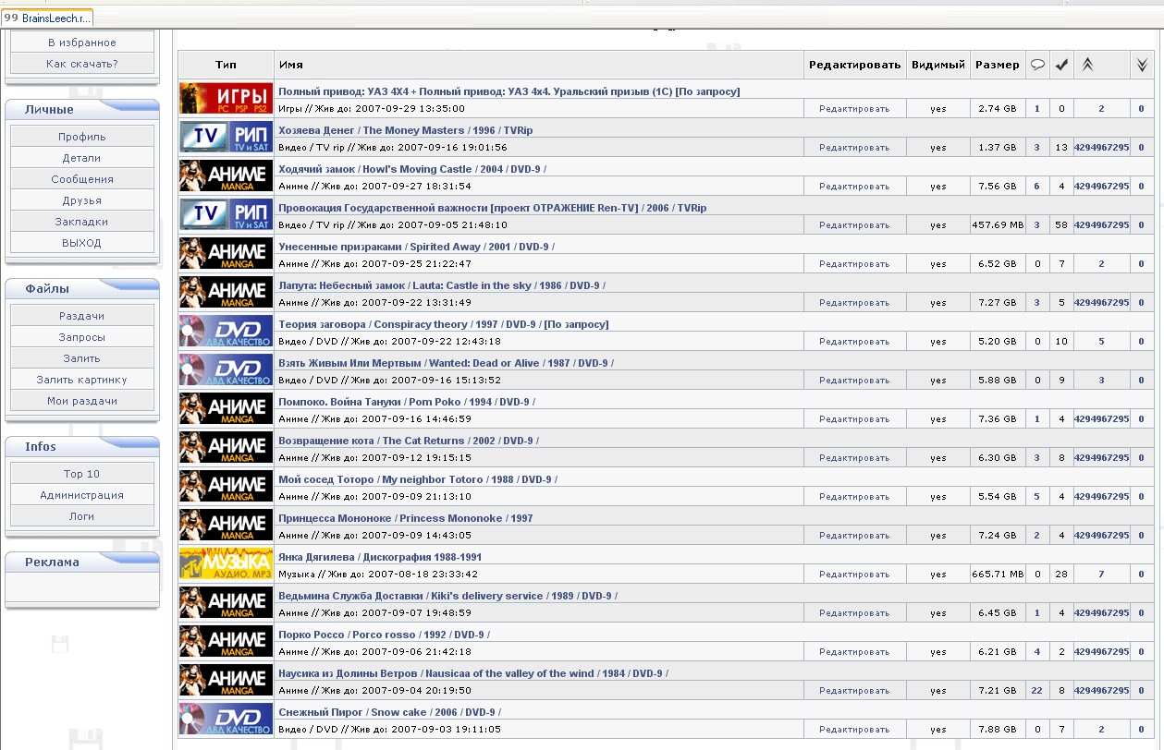Click comment count 6 for Ходячий замок
The image size is (1164, 750).
[1036, 186]
